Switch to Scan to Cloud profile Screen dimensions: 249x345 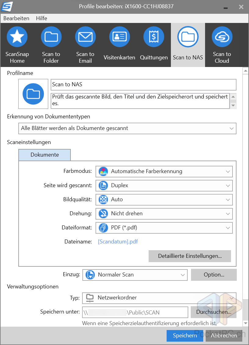[x=222, y=37]
